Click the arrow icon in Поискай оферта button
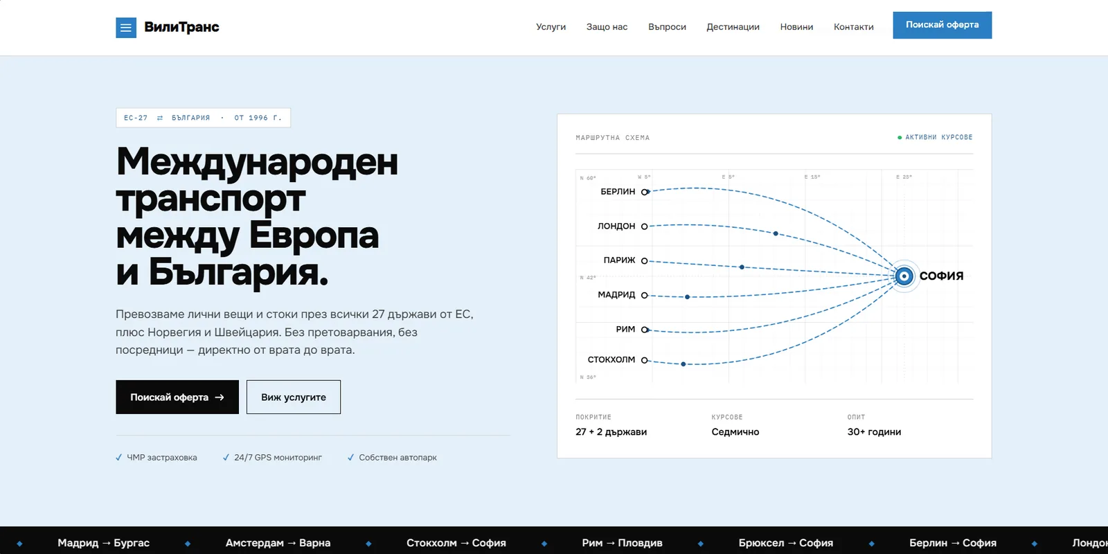This screenshot has height=554, width=1108. [220, 397]
